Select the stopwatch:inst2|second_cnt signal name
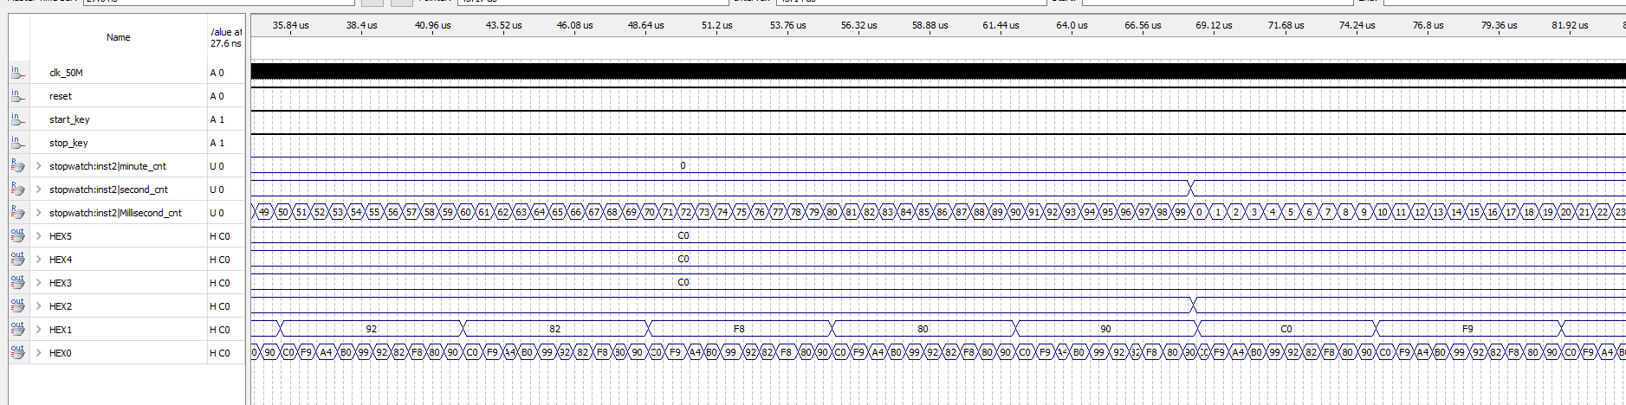The width and height of the screenshot is (1626, 405). pyautogui.click(x=108, y=190)
